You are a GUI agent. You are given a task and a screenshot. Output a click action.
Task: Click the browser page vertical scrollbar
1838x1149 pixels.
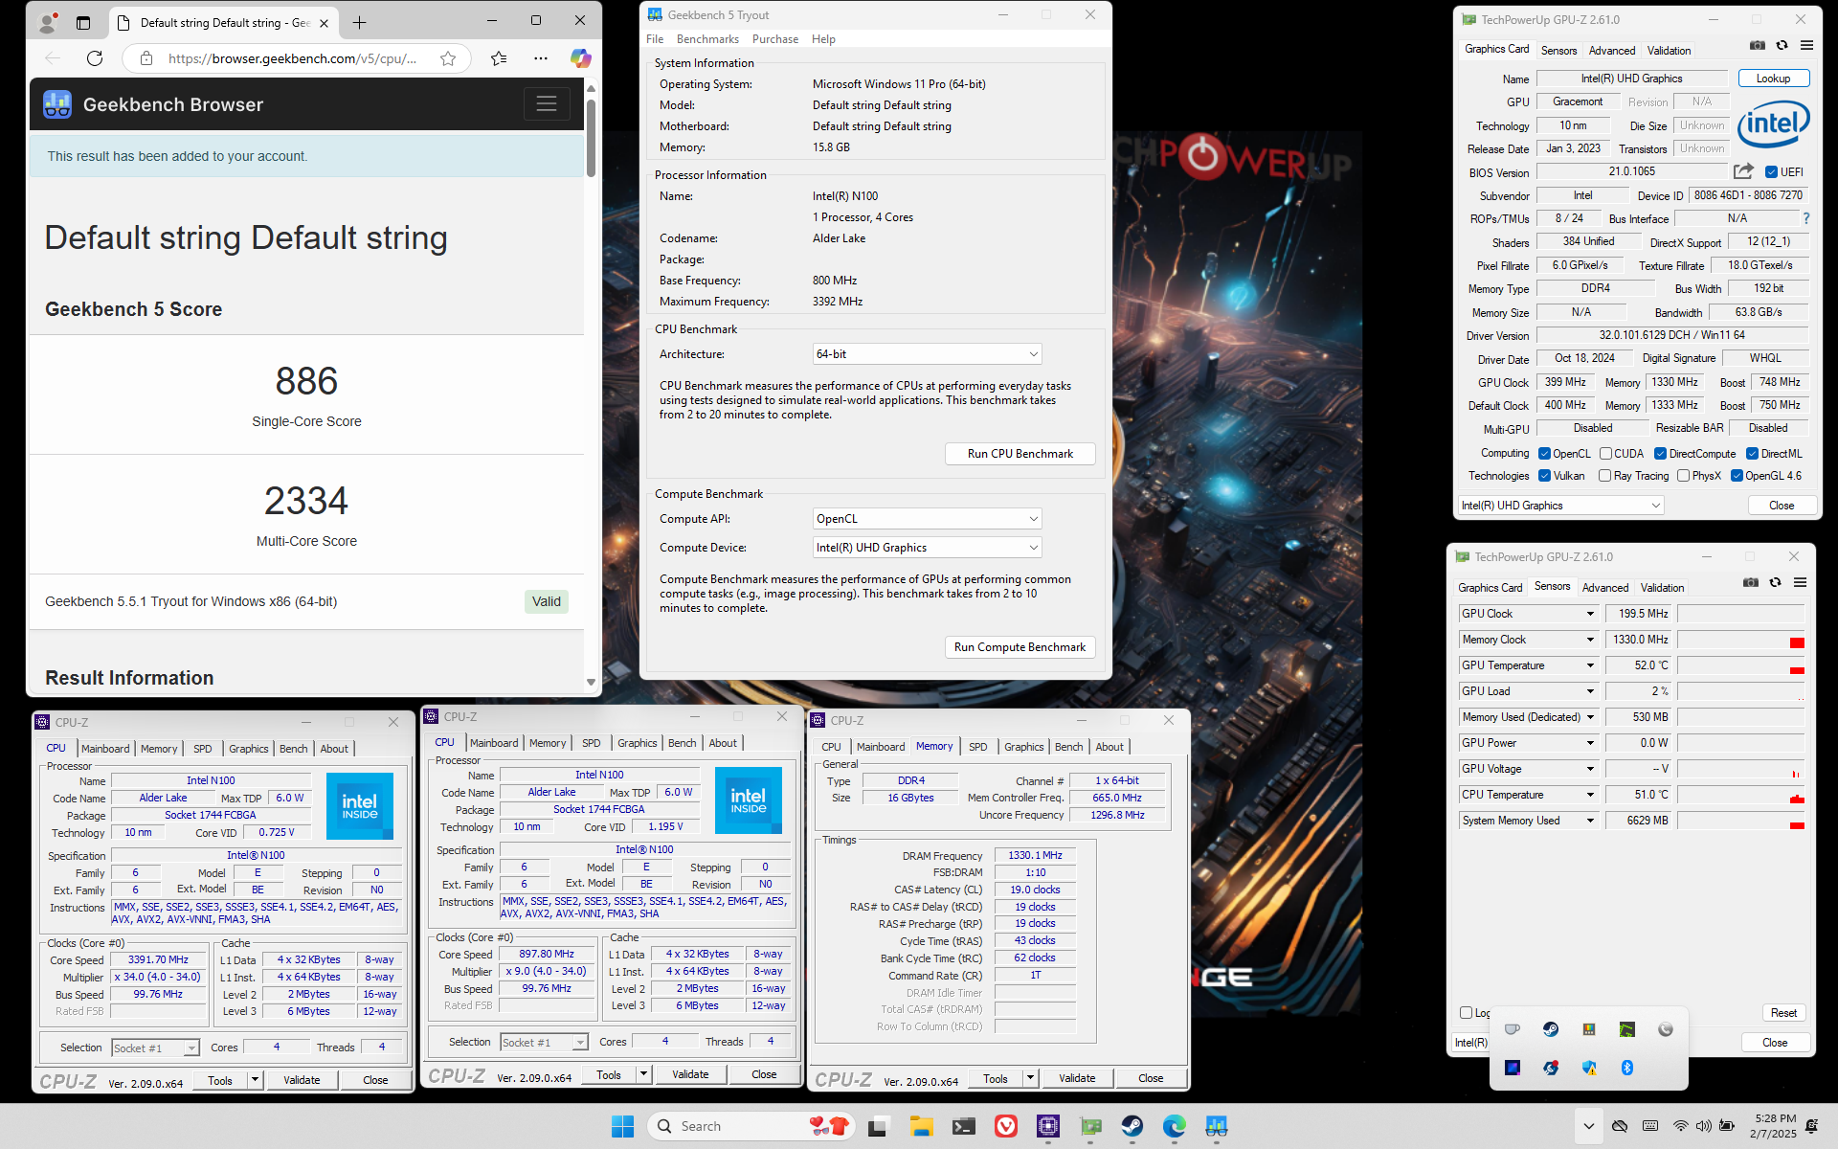(591, 139)
